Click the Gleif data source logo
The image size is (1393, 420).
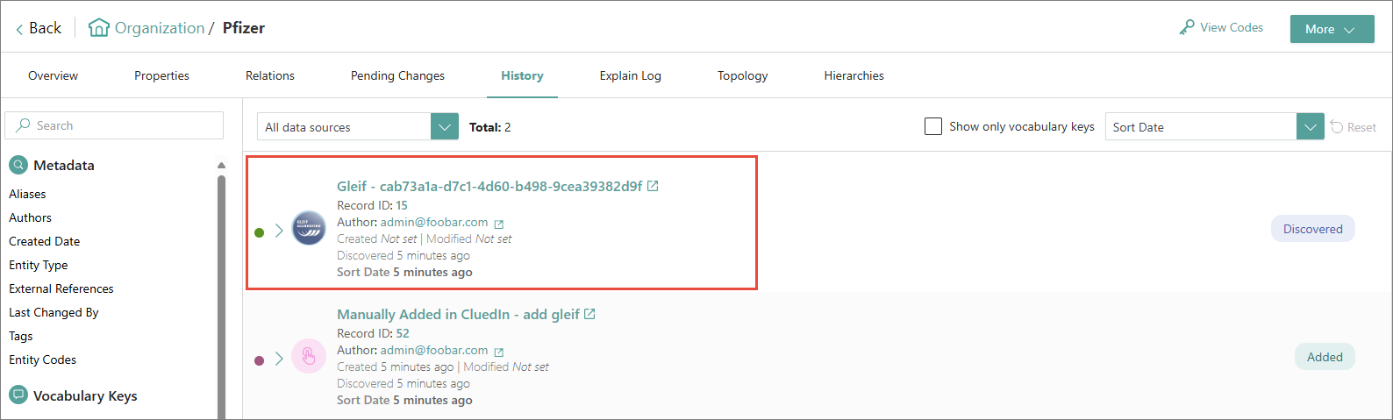point(309,228)
